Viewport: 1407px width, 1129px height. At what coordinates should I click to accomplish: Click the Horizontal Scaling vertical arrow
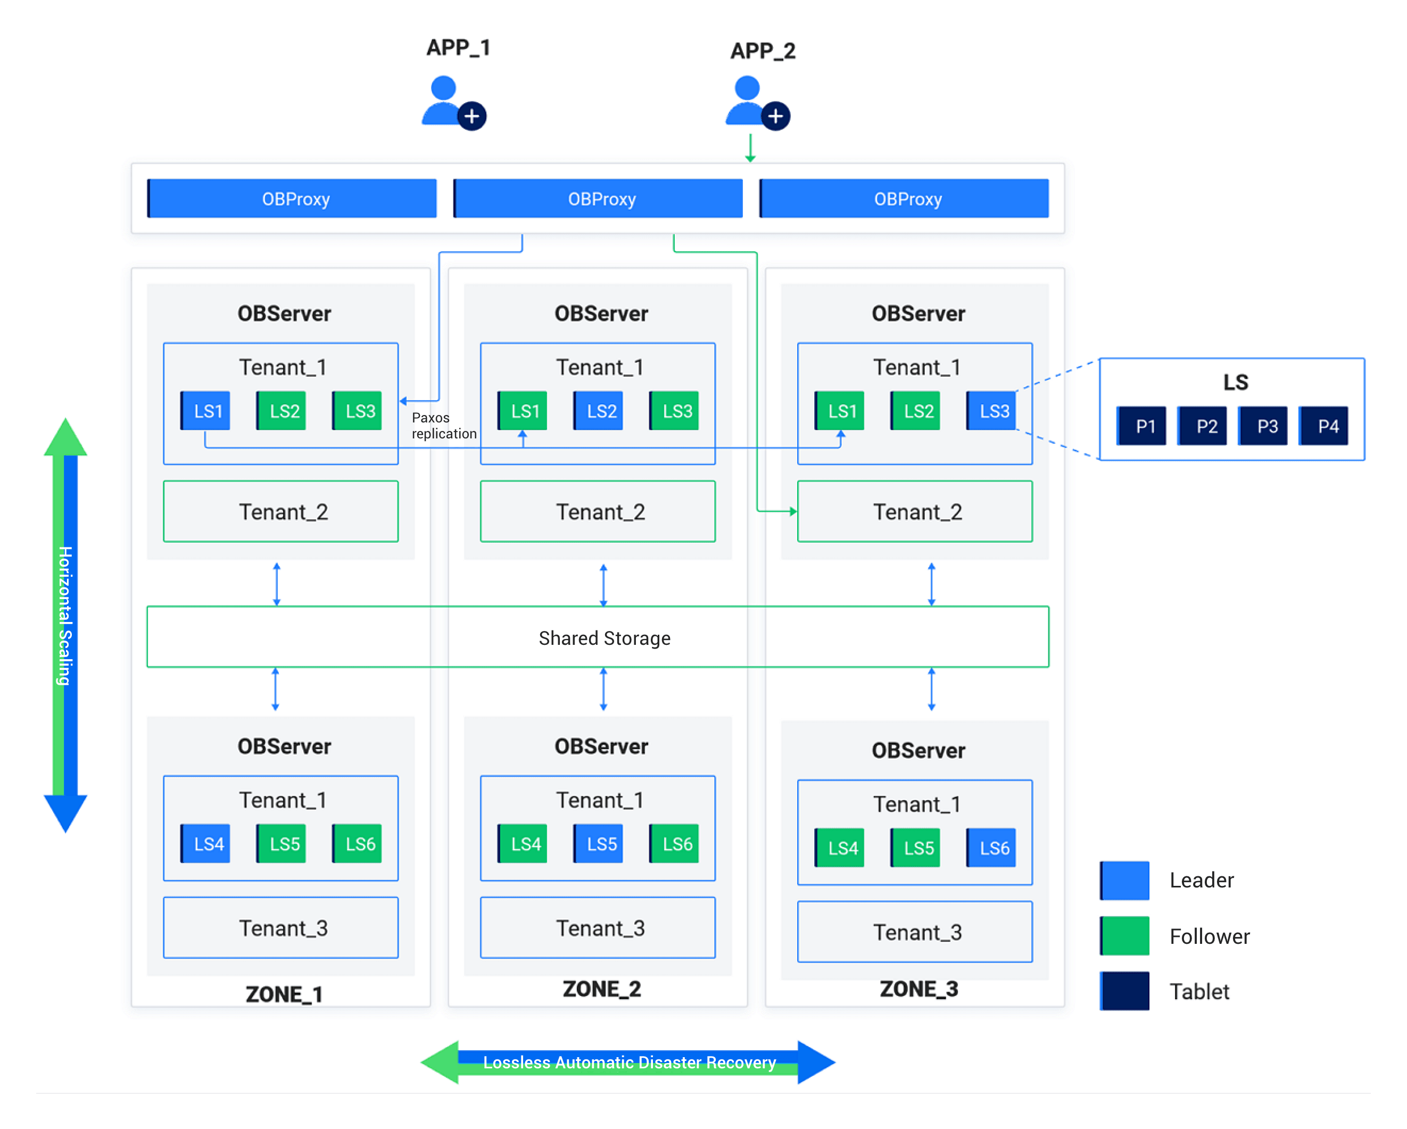pyautogui.click(x=65, y=625)
